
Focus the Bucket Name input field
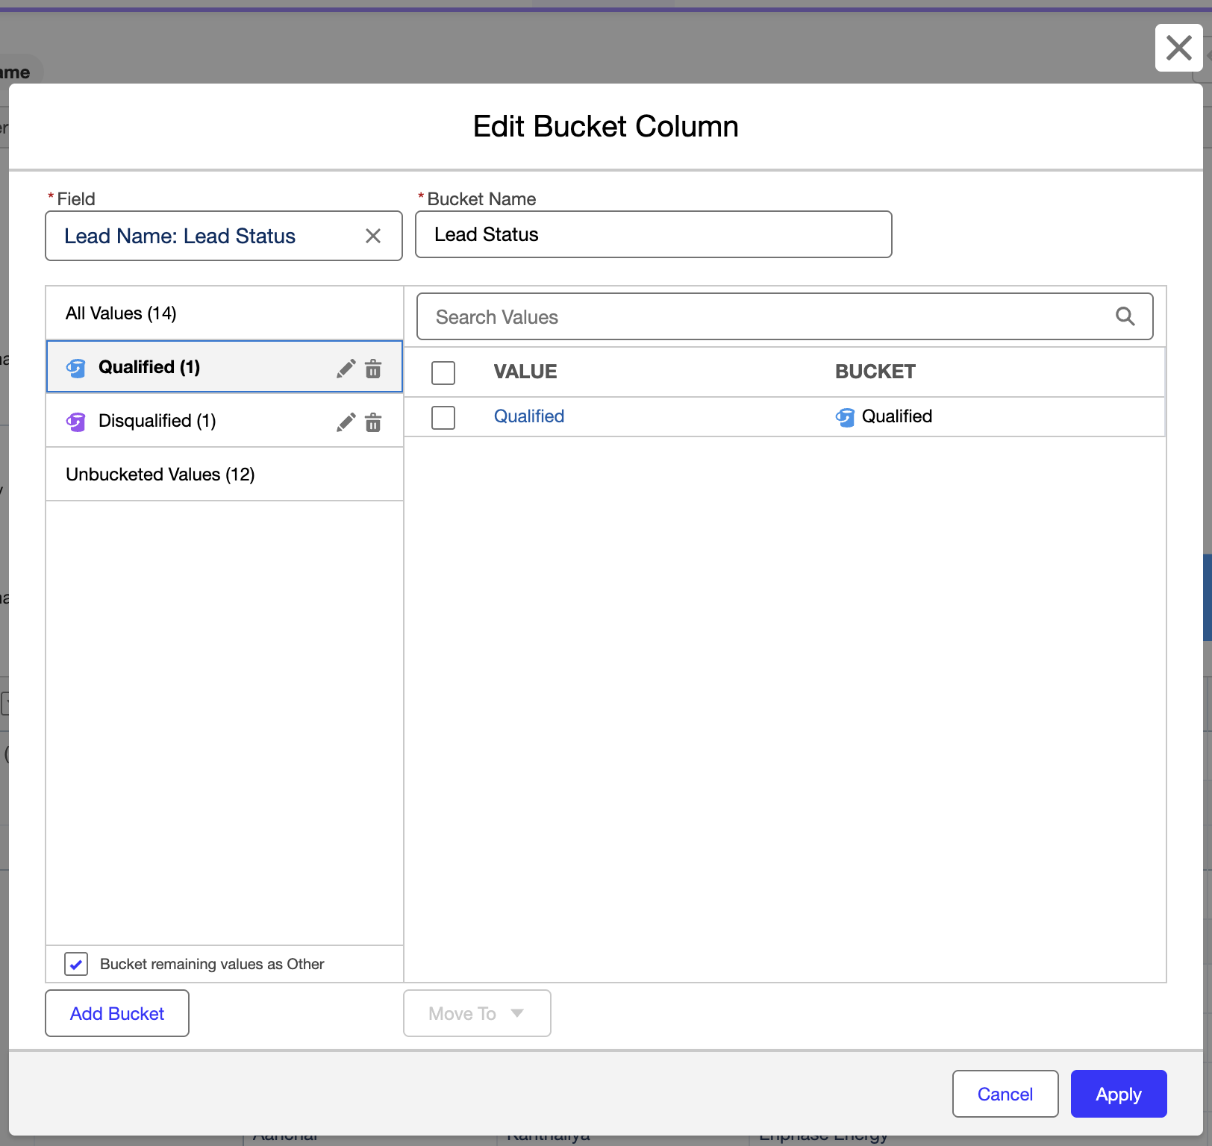point(654,234)
